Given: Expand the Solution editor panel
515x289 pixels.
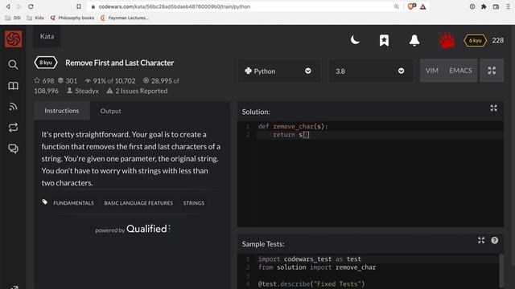Looking at the screenshot, I should point(493,108).
